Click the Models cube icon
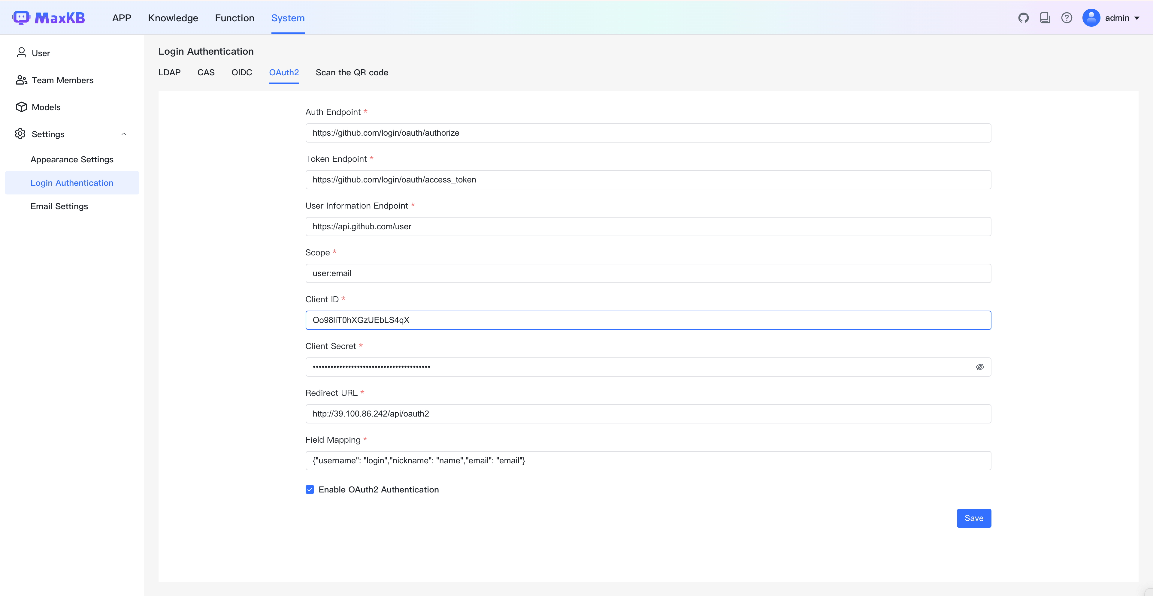This screenshot has height=596, width=1153. [21, 107]
